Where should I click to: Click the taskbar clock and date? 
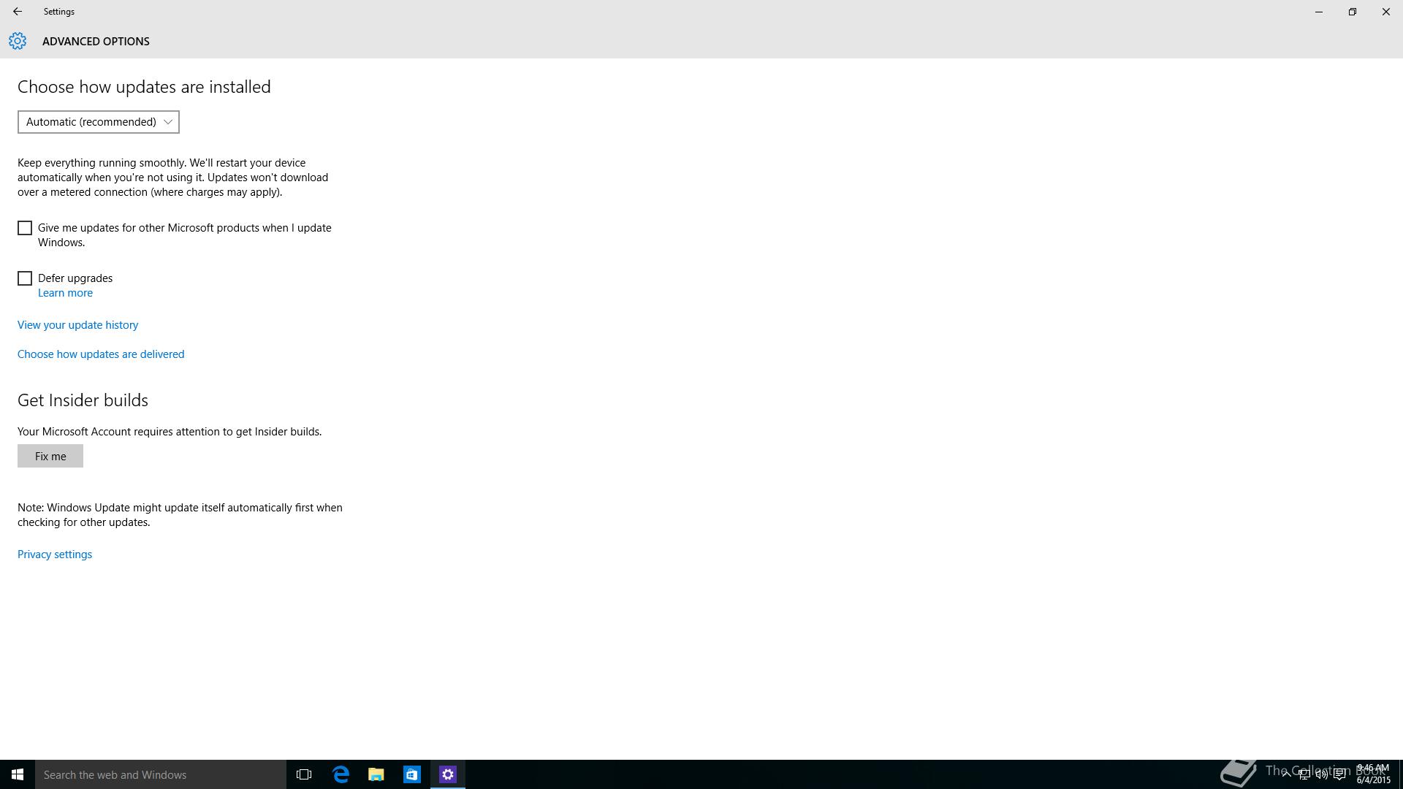point(1373,774)
